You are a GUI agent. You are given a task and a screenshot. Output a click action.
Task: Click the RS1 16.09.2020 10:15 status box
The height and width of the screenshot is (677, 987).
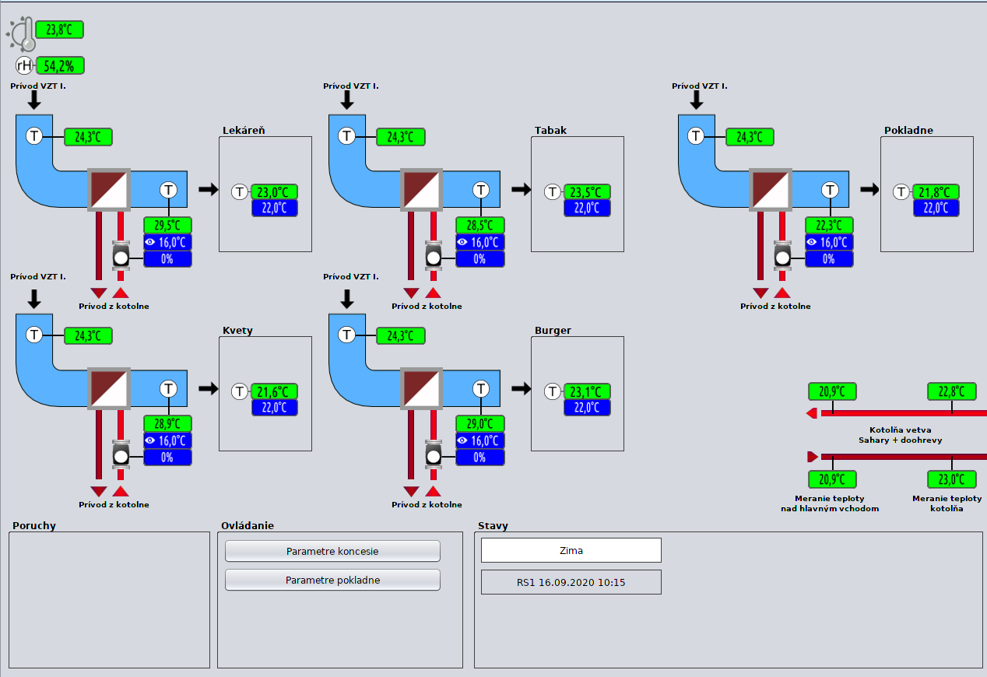(x=571, y=582)
